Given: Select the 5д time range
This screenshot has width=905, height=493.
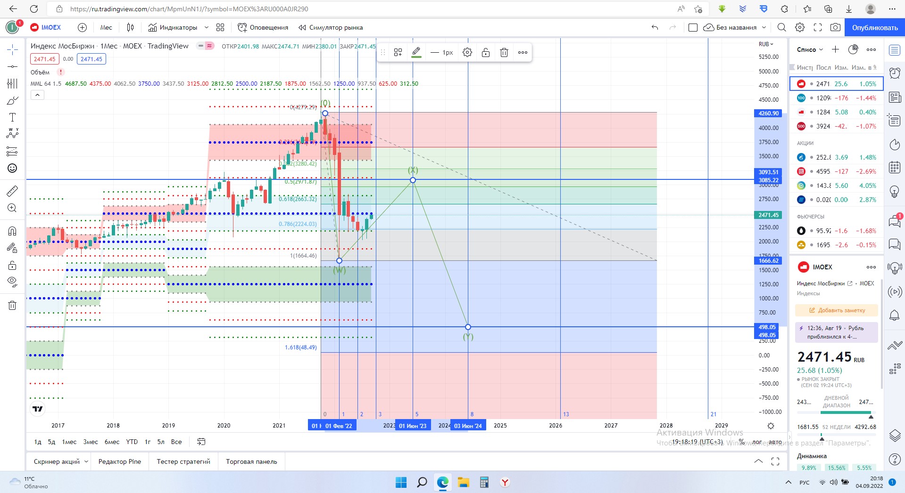Looking at the screenshot, I should [x=51, y=442].
